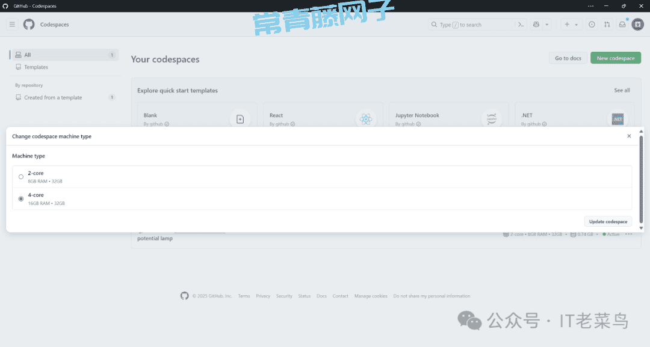Click the '8GB RAM • 32GB' description
The width and height of the screenshot is (650, 347).
pos(45,182)
